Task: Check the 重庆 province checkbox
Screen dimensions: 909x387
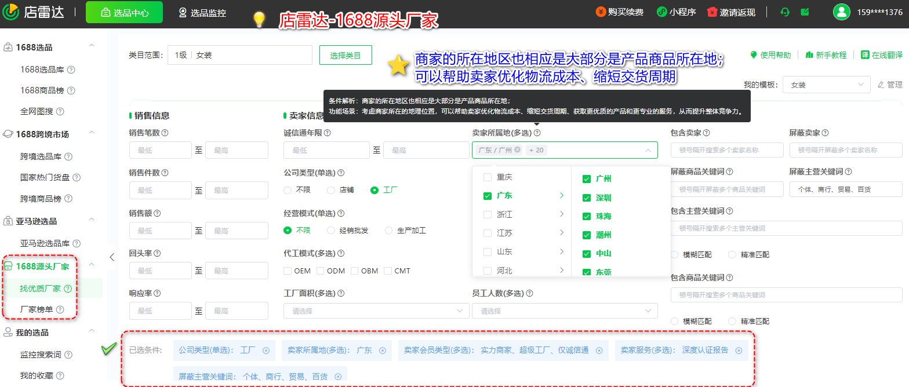Action: 488,177
